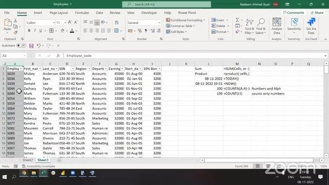Switch to Normal view in status bar
Screen dimensions: 329x185
pos(258,166)
